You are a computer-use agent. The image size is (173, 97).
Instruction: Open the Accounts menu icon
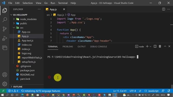point(5,75)
